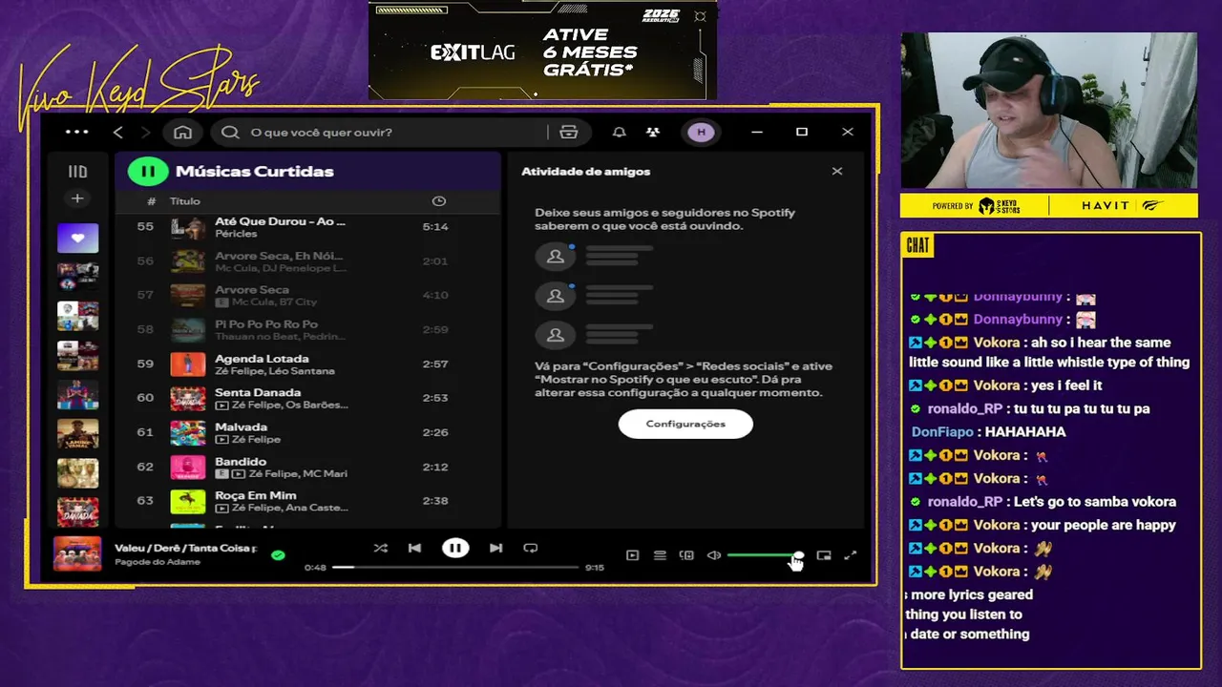1222x687 pixels.
Task: Sort by Título column header
Action: (185, 201)
